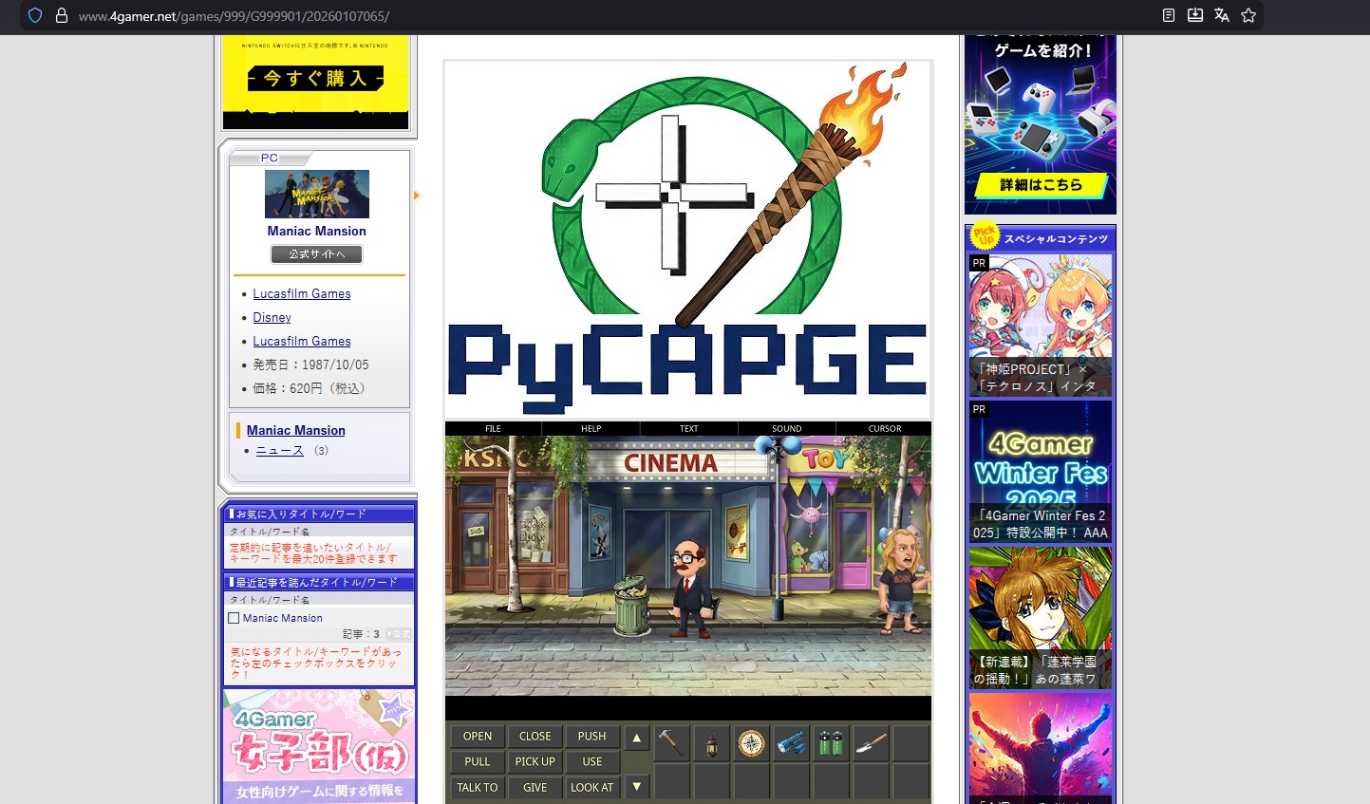Viewport: 1370px width, 804px height.
Task: Open the SOUND menu to toggle audio
Action: (x=786, y=428)
